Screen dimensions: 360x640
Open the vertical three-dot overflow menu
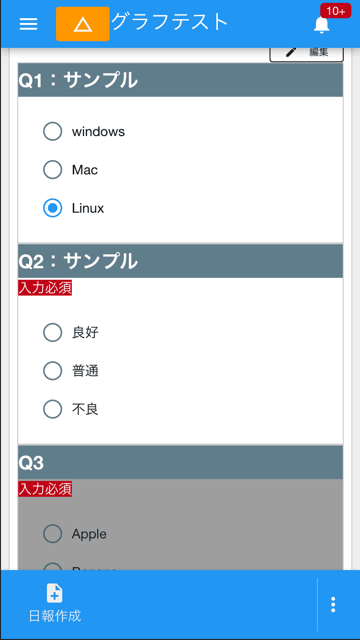[333, 605]
